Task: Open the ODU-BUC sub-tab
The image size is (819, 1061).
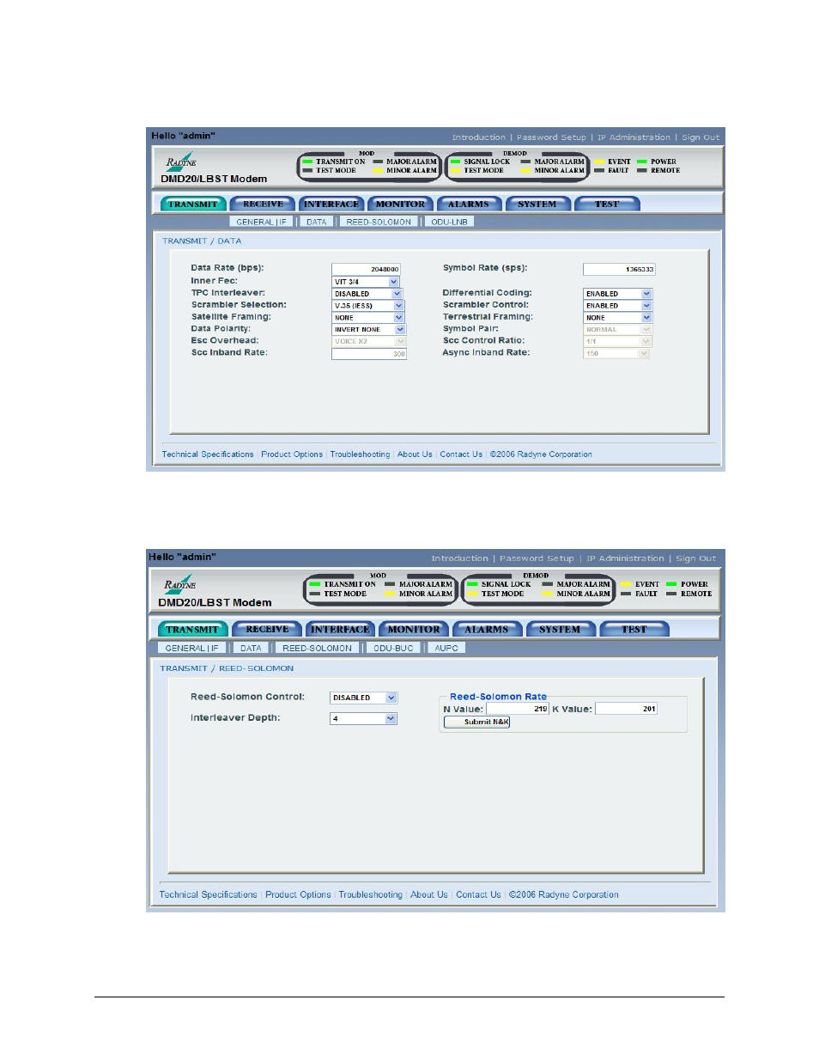Action: [x=393, y=649]
